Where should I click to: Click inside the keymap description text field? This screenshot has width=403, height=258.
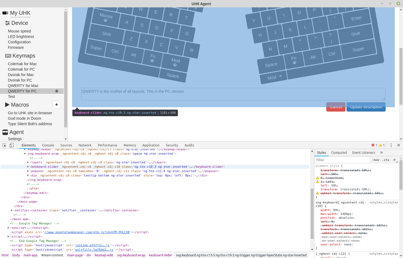233,94
